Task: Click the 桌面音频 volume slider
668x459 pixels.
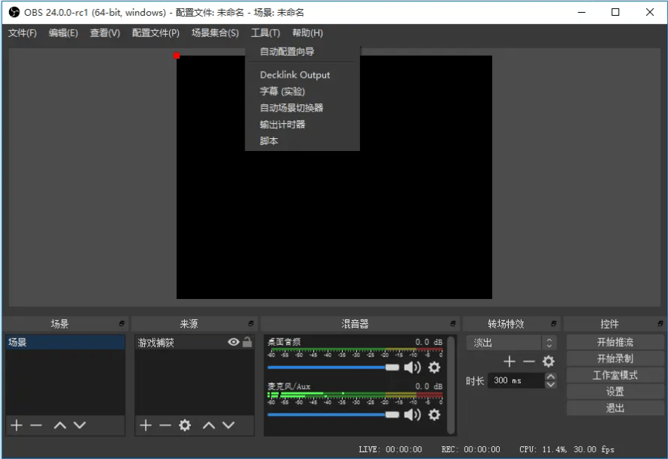Action: click(362, 368)
